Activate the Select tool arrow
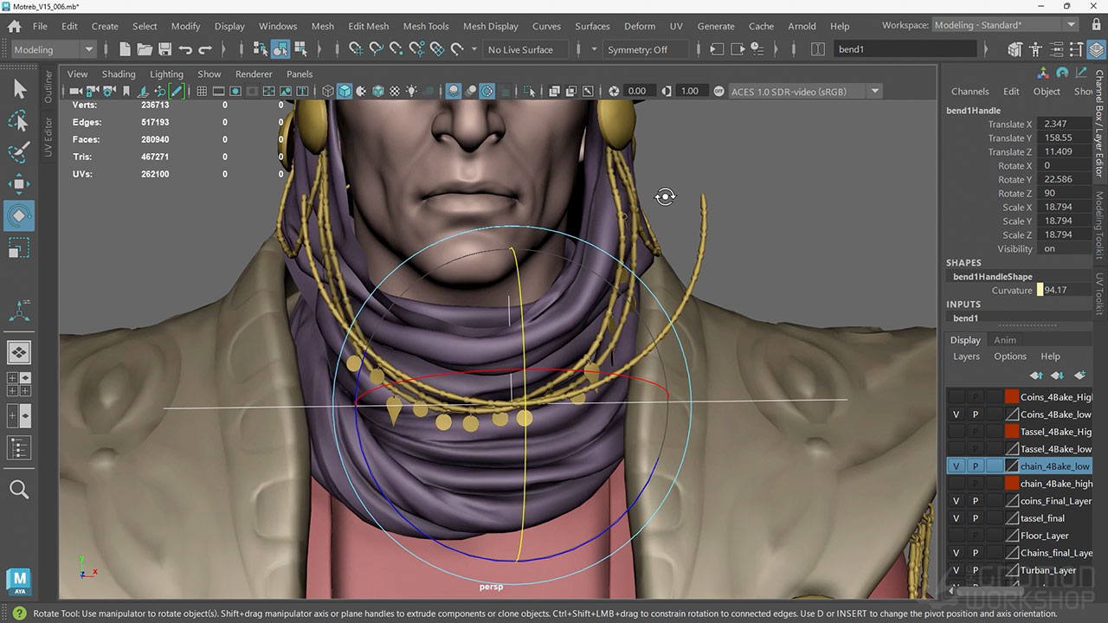The height and width of the screenshot is (623, 1108). pyautogui.click(x=19, y=89)
